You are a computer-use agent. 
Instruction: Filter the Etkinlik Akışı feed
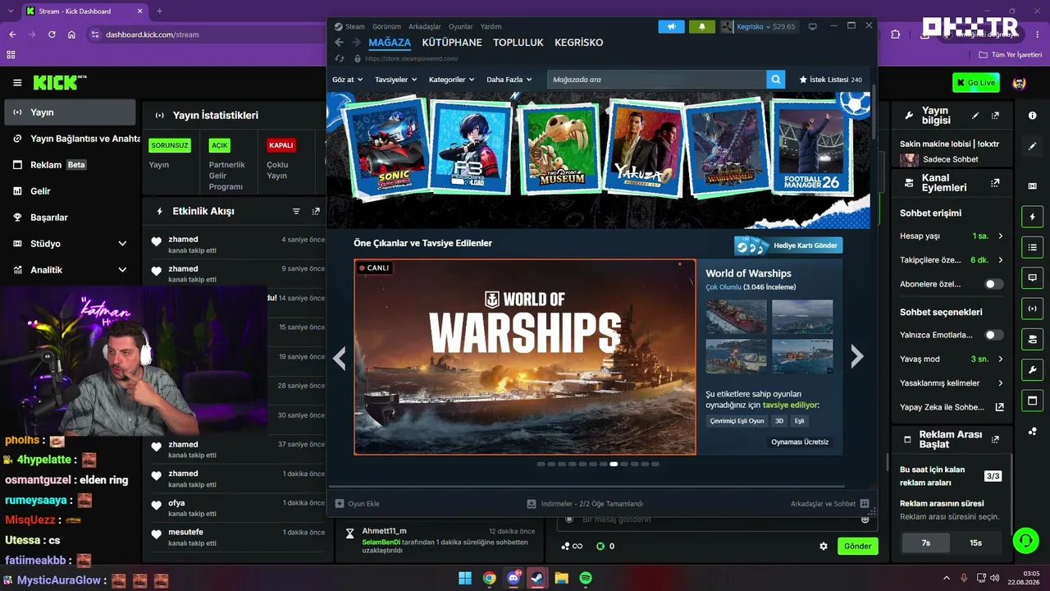[x=296, y=211]
